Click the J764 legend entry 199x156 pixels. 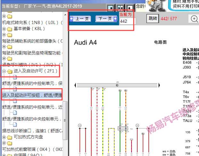click(x=187, y=82)
